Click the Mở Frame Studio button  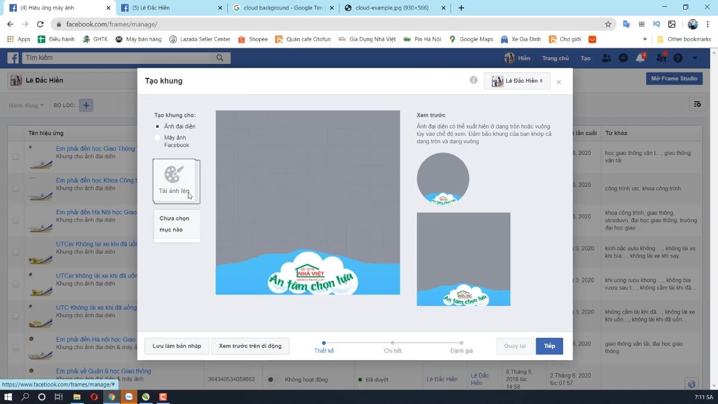tap(674, 79)
